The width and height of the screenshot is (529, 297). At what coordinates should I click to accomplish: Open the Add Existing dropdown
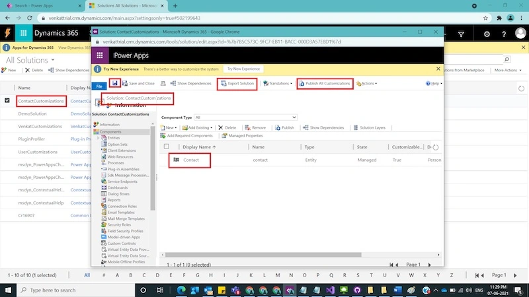[197, 127]
